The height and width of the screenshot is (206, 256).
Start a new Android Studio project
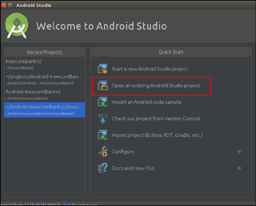pyautogui.click(x=150, y=69)
